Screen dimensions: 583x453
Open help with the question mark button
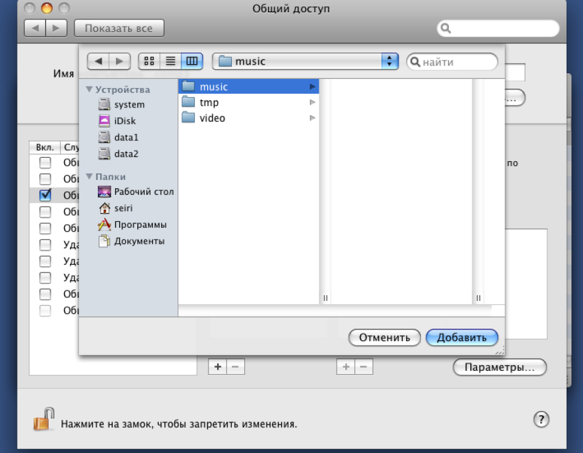pos(541,419)
